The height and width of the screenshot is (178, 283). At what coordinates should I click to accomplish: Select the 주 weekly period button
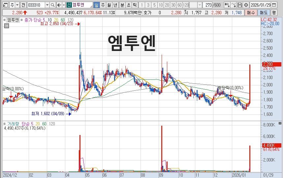point(103,5)
